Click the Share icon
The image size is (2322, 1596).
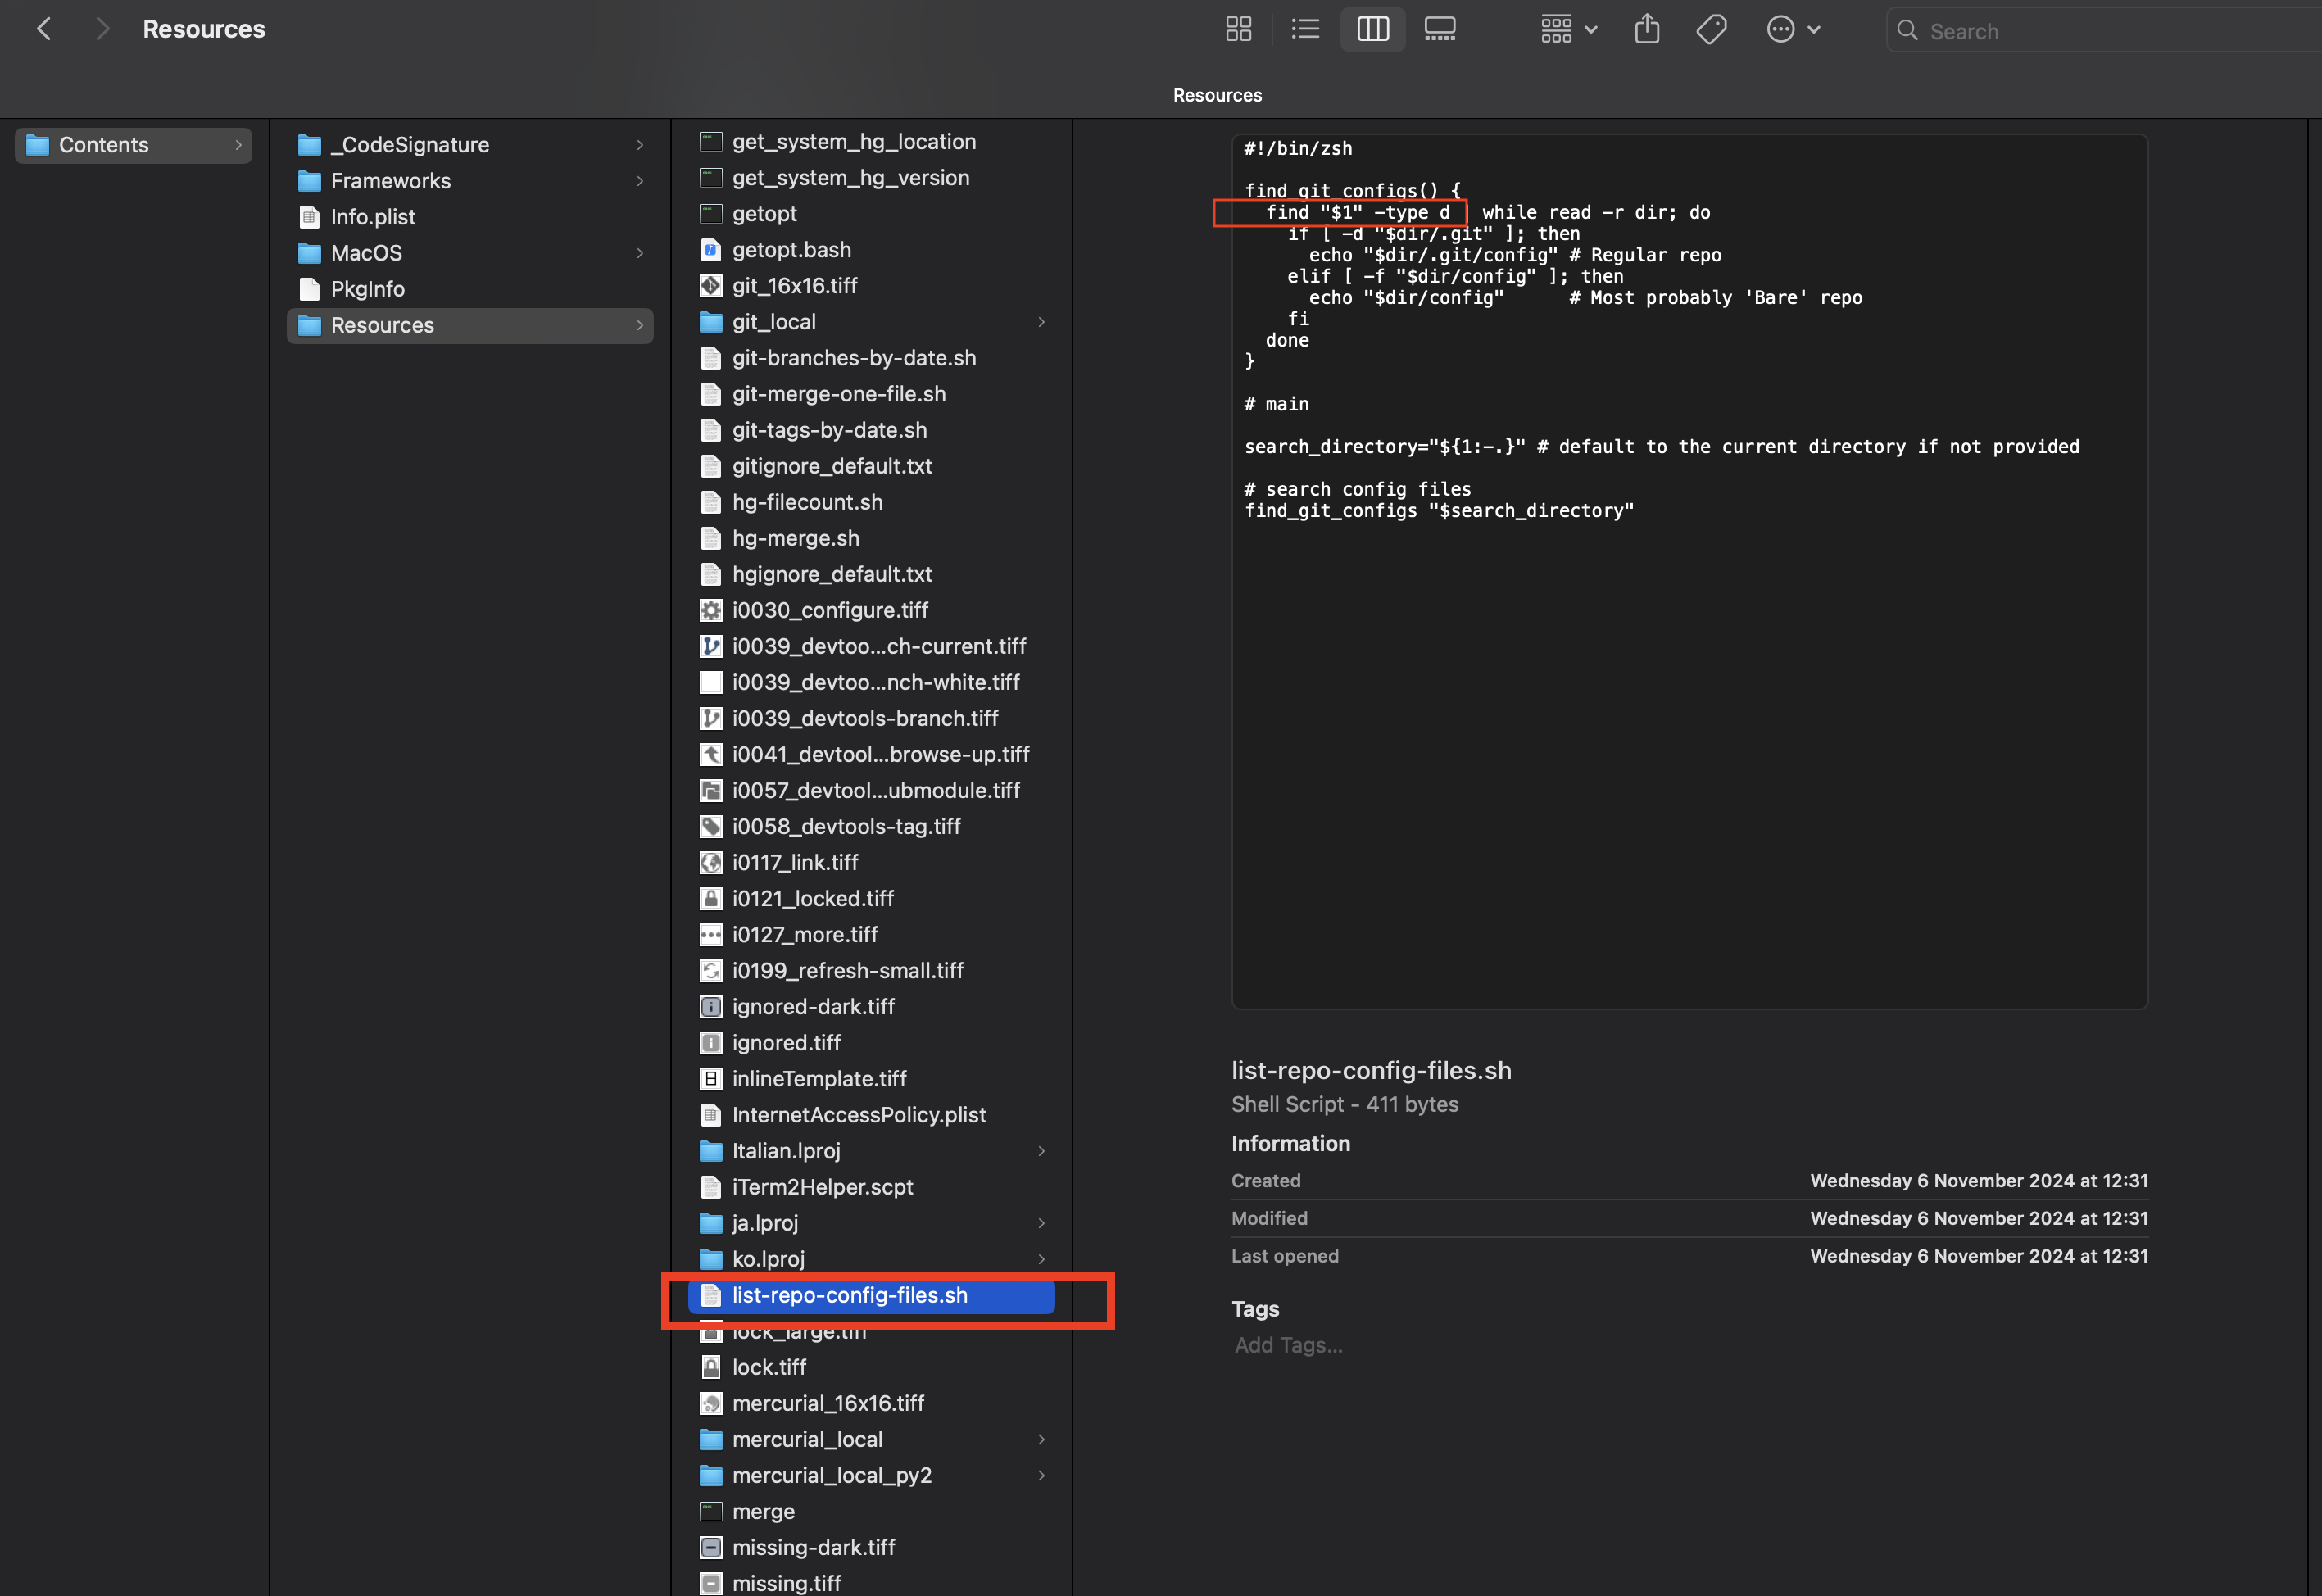1647,29
